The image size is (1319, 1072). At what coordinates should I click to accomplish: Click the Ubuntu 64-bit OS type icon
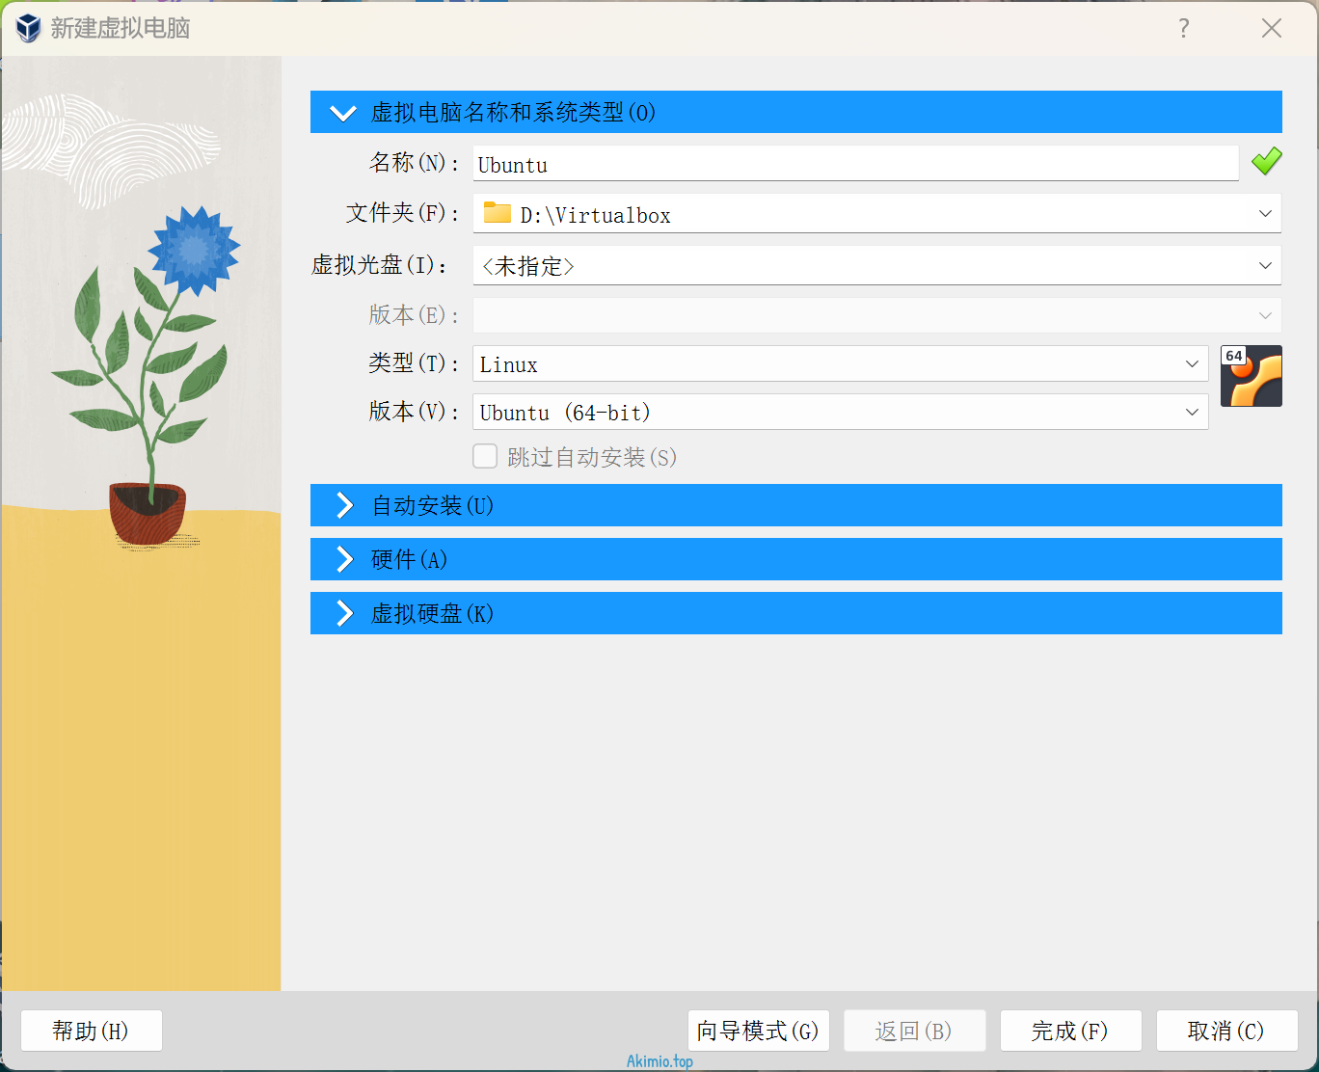point(1251,376)
